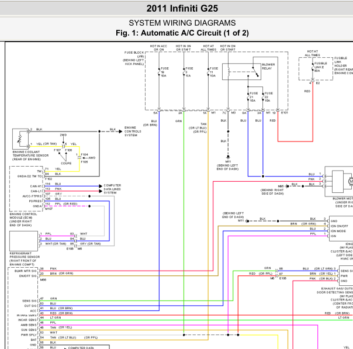Screen dimensions: 353x349
Task: Click the '2011 Infiniti G25' title
Action: pos(182,9)
